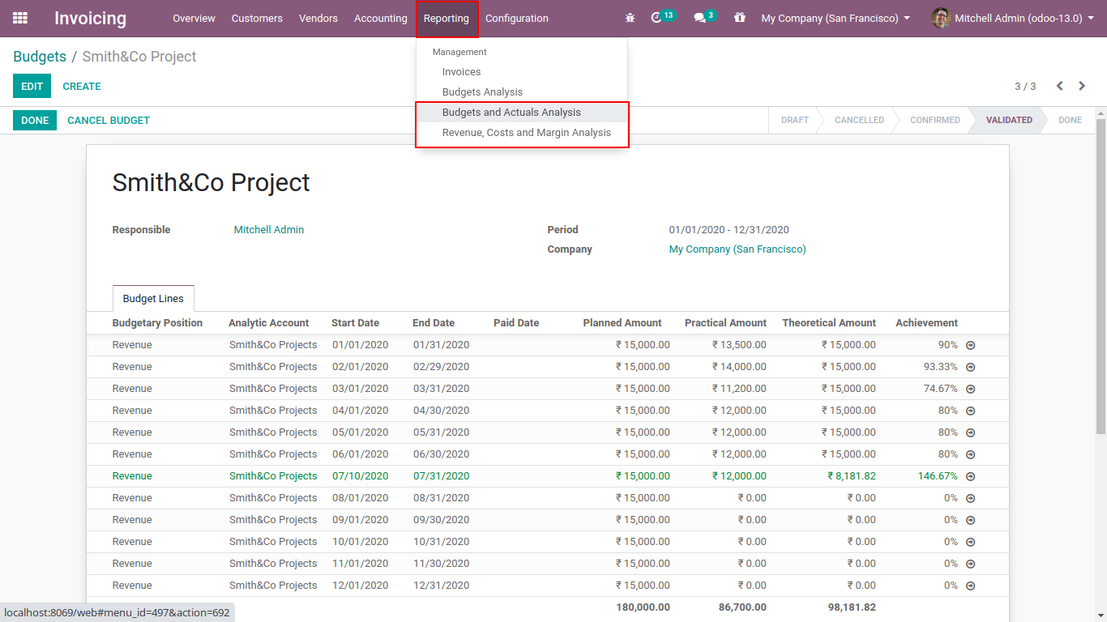
Task: Go to next record arrow
Action: (x=1082, y=86)
